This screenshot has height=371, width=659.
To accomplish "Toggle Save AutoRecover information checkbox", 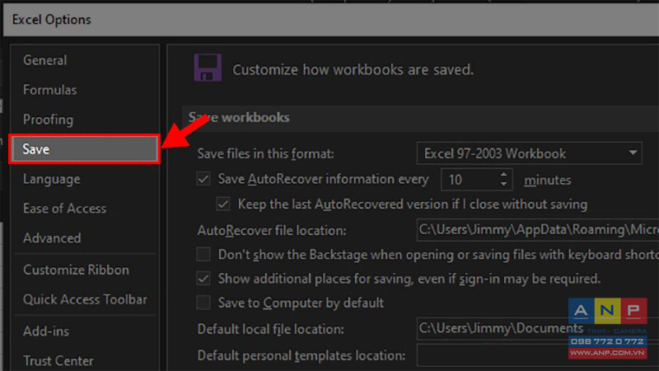I will pyautogui.click(x=203, y=179).
